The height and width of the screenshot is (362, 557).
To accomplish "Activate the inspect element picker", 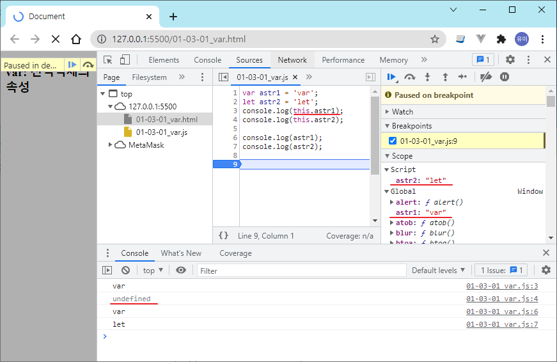I will (x=108, y=59).
